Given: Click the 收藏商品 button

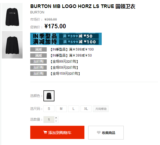Looking at the screenshot, I should point(106,133).
